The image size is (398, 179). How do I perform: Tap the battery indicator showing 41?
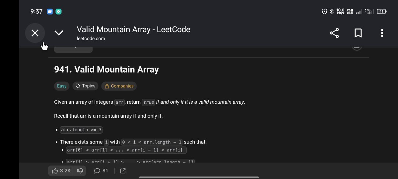point(381,12)
